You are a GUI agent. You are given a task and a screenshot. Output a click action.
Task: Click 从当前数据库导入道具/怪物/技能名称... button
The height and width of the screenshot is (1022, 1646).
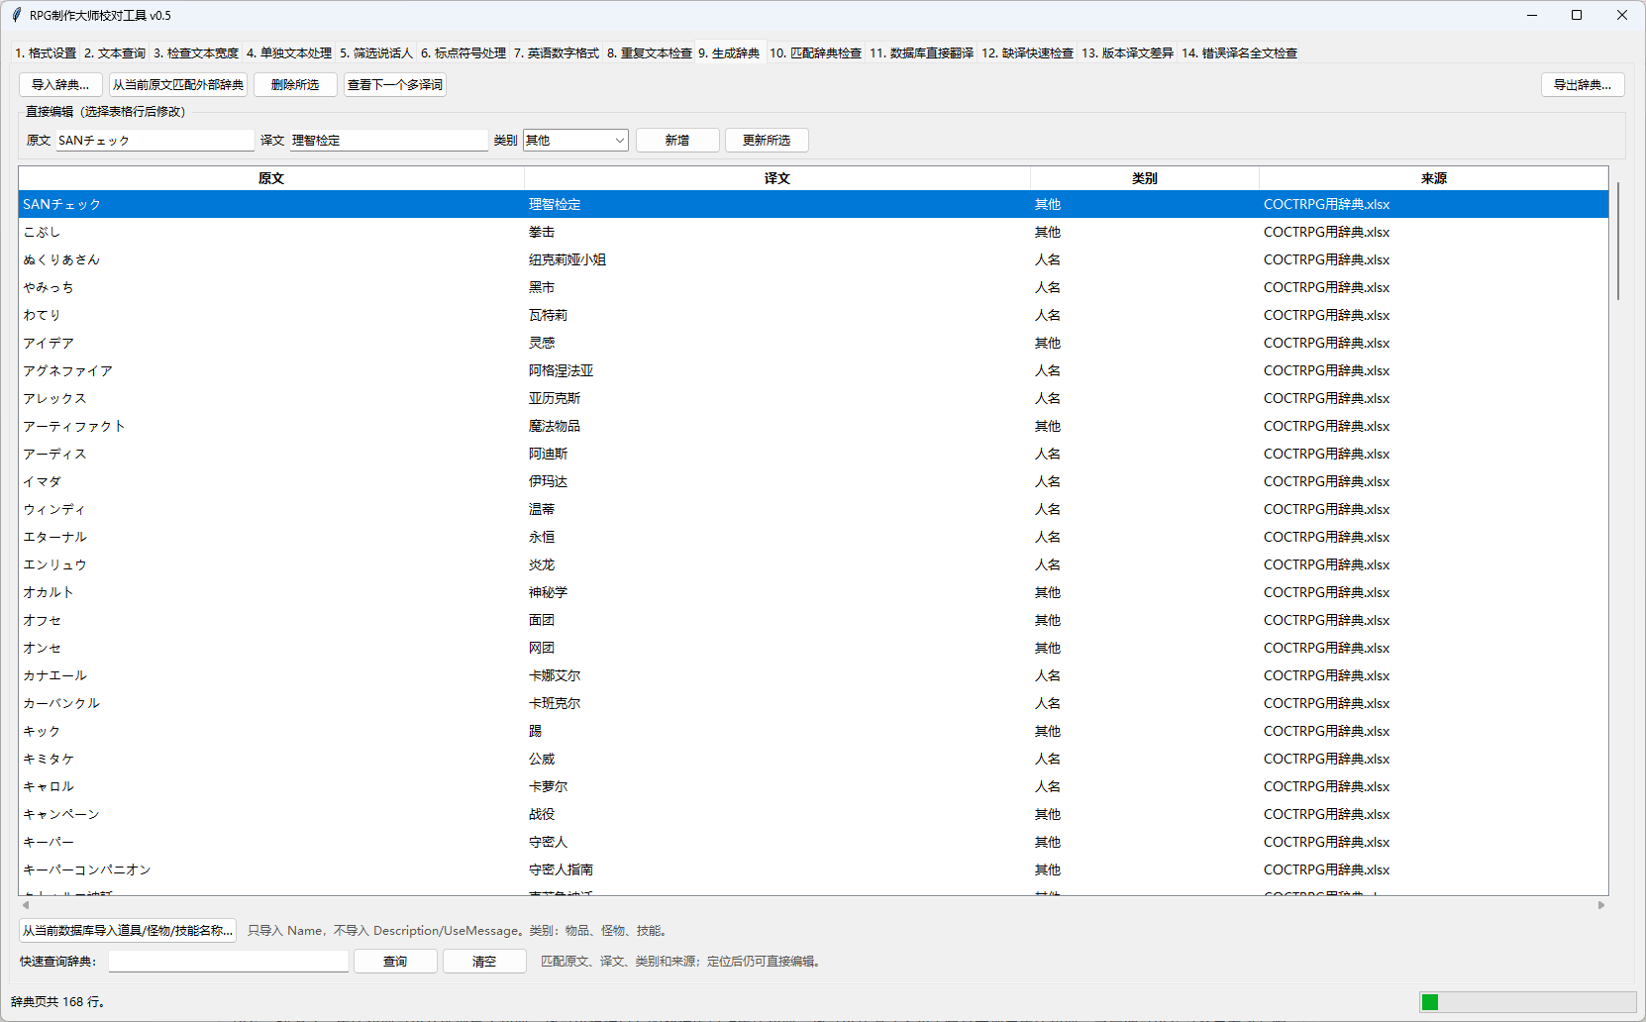click(x=128, y=931)
